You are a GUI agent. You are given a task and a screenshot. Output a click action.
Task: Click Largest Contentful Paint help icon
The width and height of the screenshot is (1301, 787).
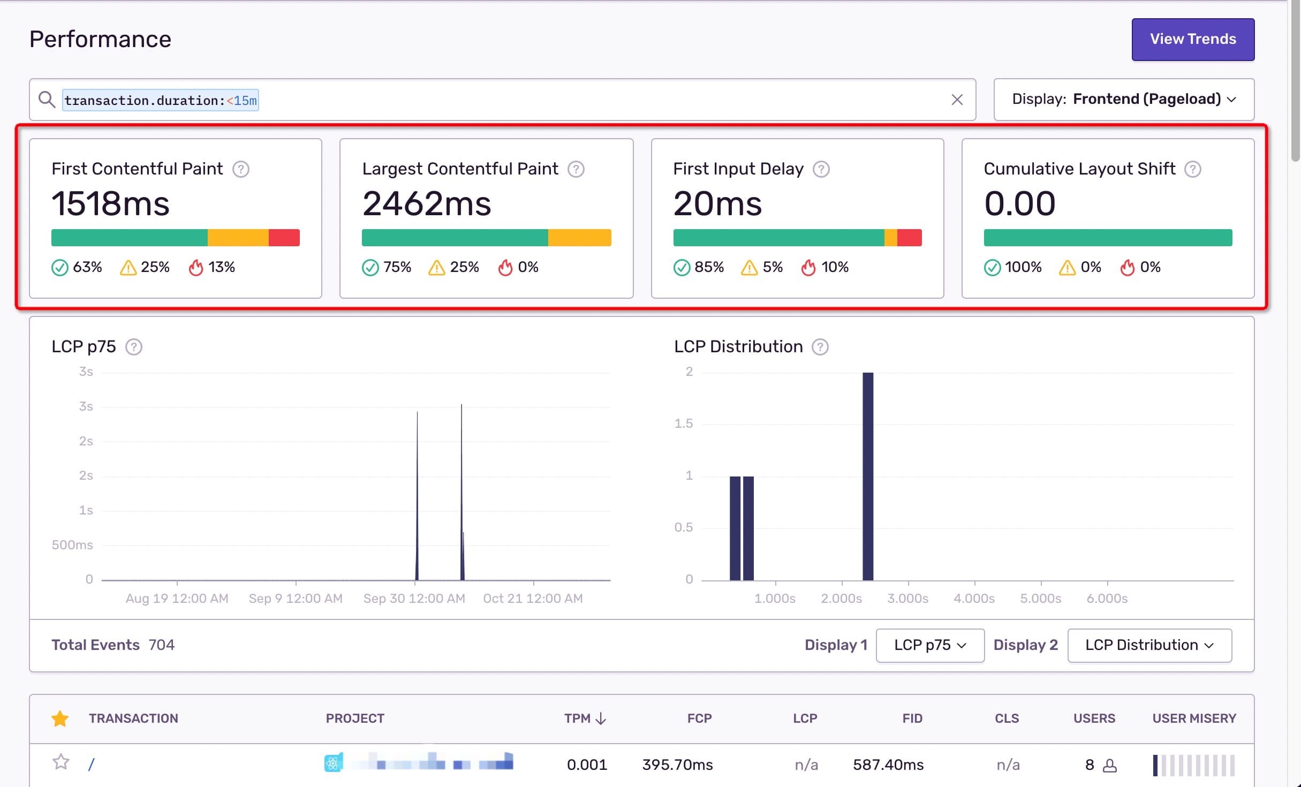point(576,169)
